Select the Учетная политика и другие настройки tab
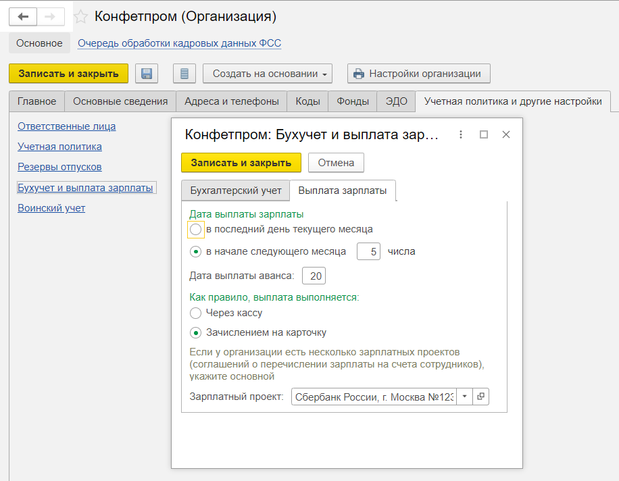 (513, 101)
